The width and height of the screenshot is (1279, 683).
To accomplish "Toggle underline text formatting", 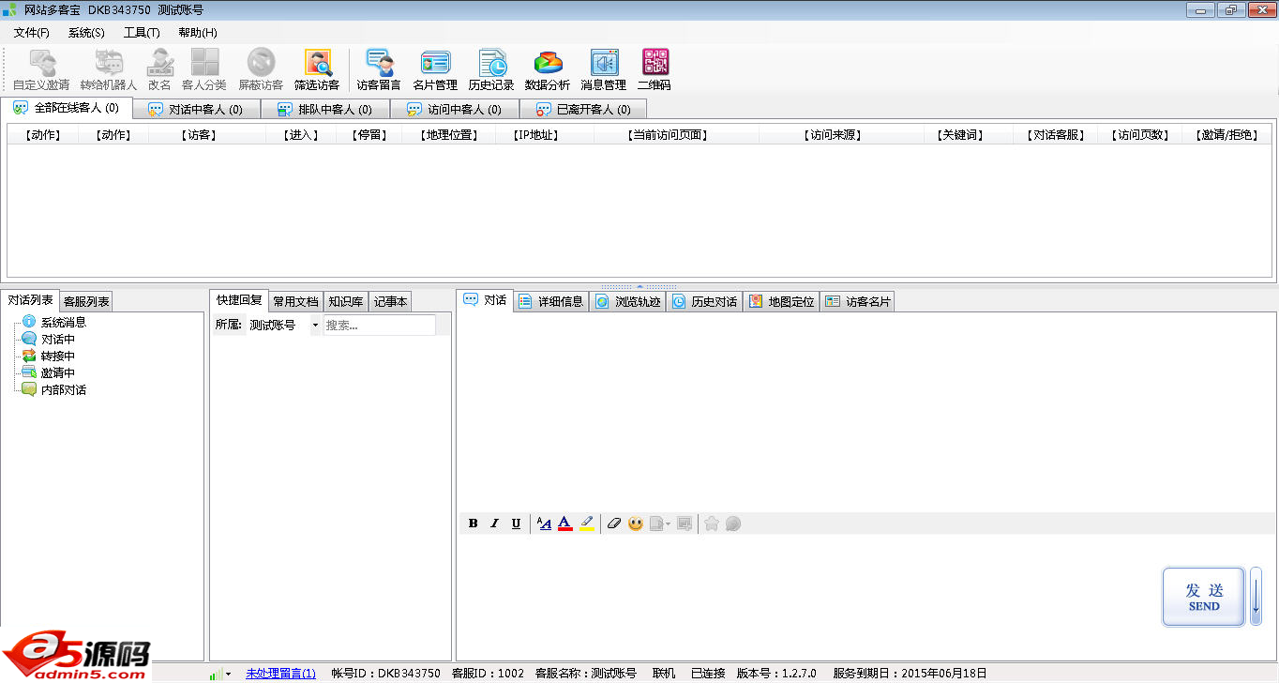I will pyautogui.click(x=516, y=524).
